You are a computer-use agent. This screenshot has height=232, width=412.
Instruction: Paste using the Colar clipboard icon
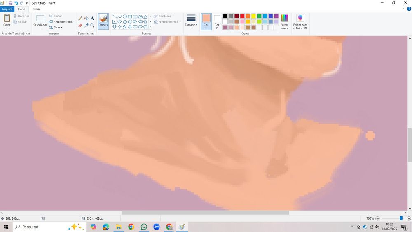7,18
